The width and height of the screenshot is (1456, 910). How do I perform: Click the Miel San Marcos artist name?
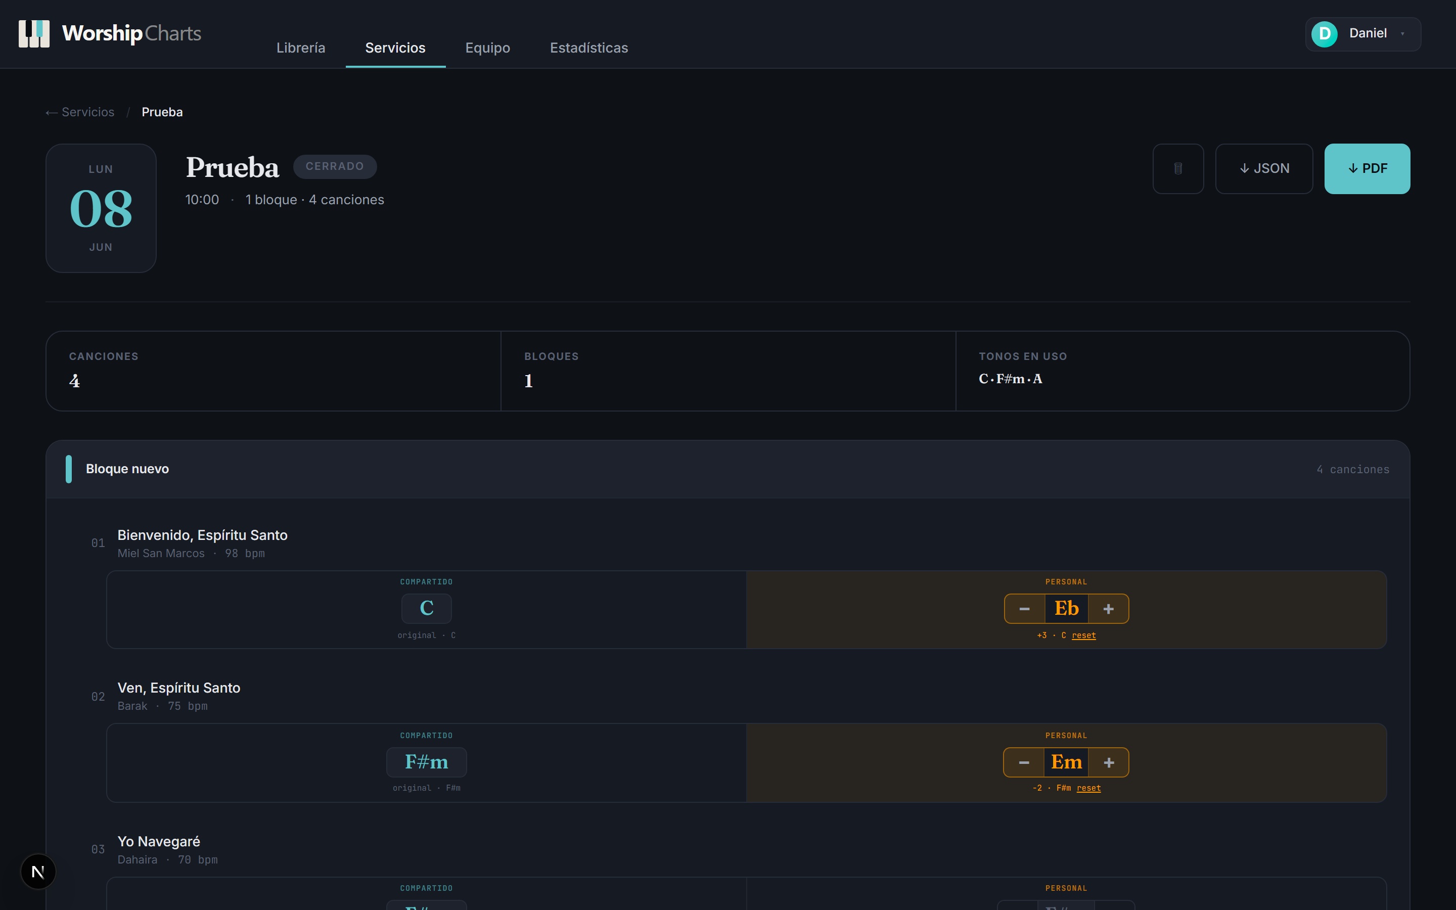[161, 554]
